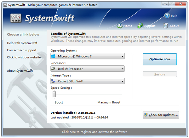Expand the Internet Type dropdown arrow

(122, 81)
